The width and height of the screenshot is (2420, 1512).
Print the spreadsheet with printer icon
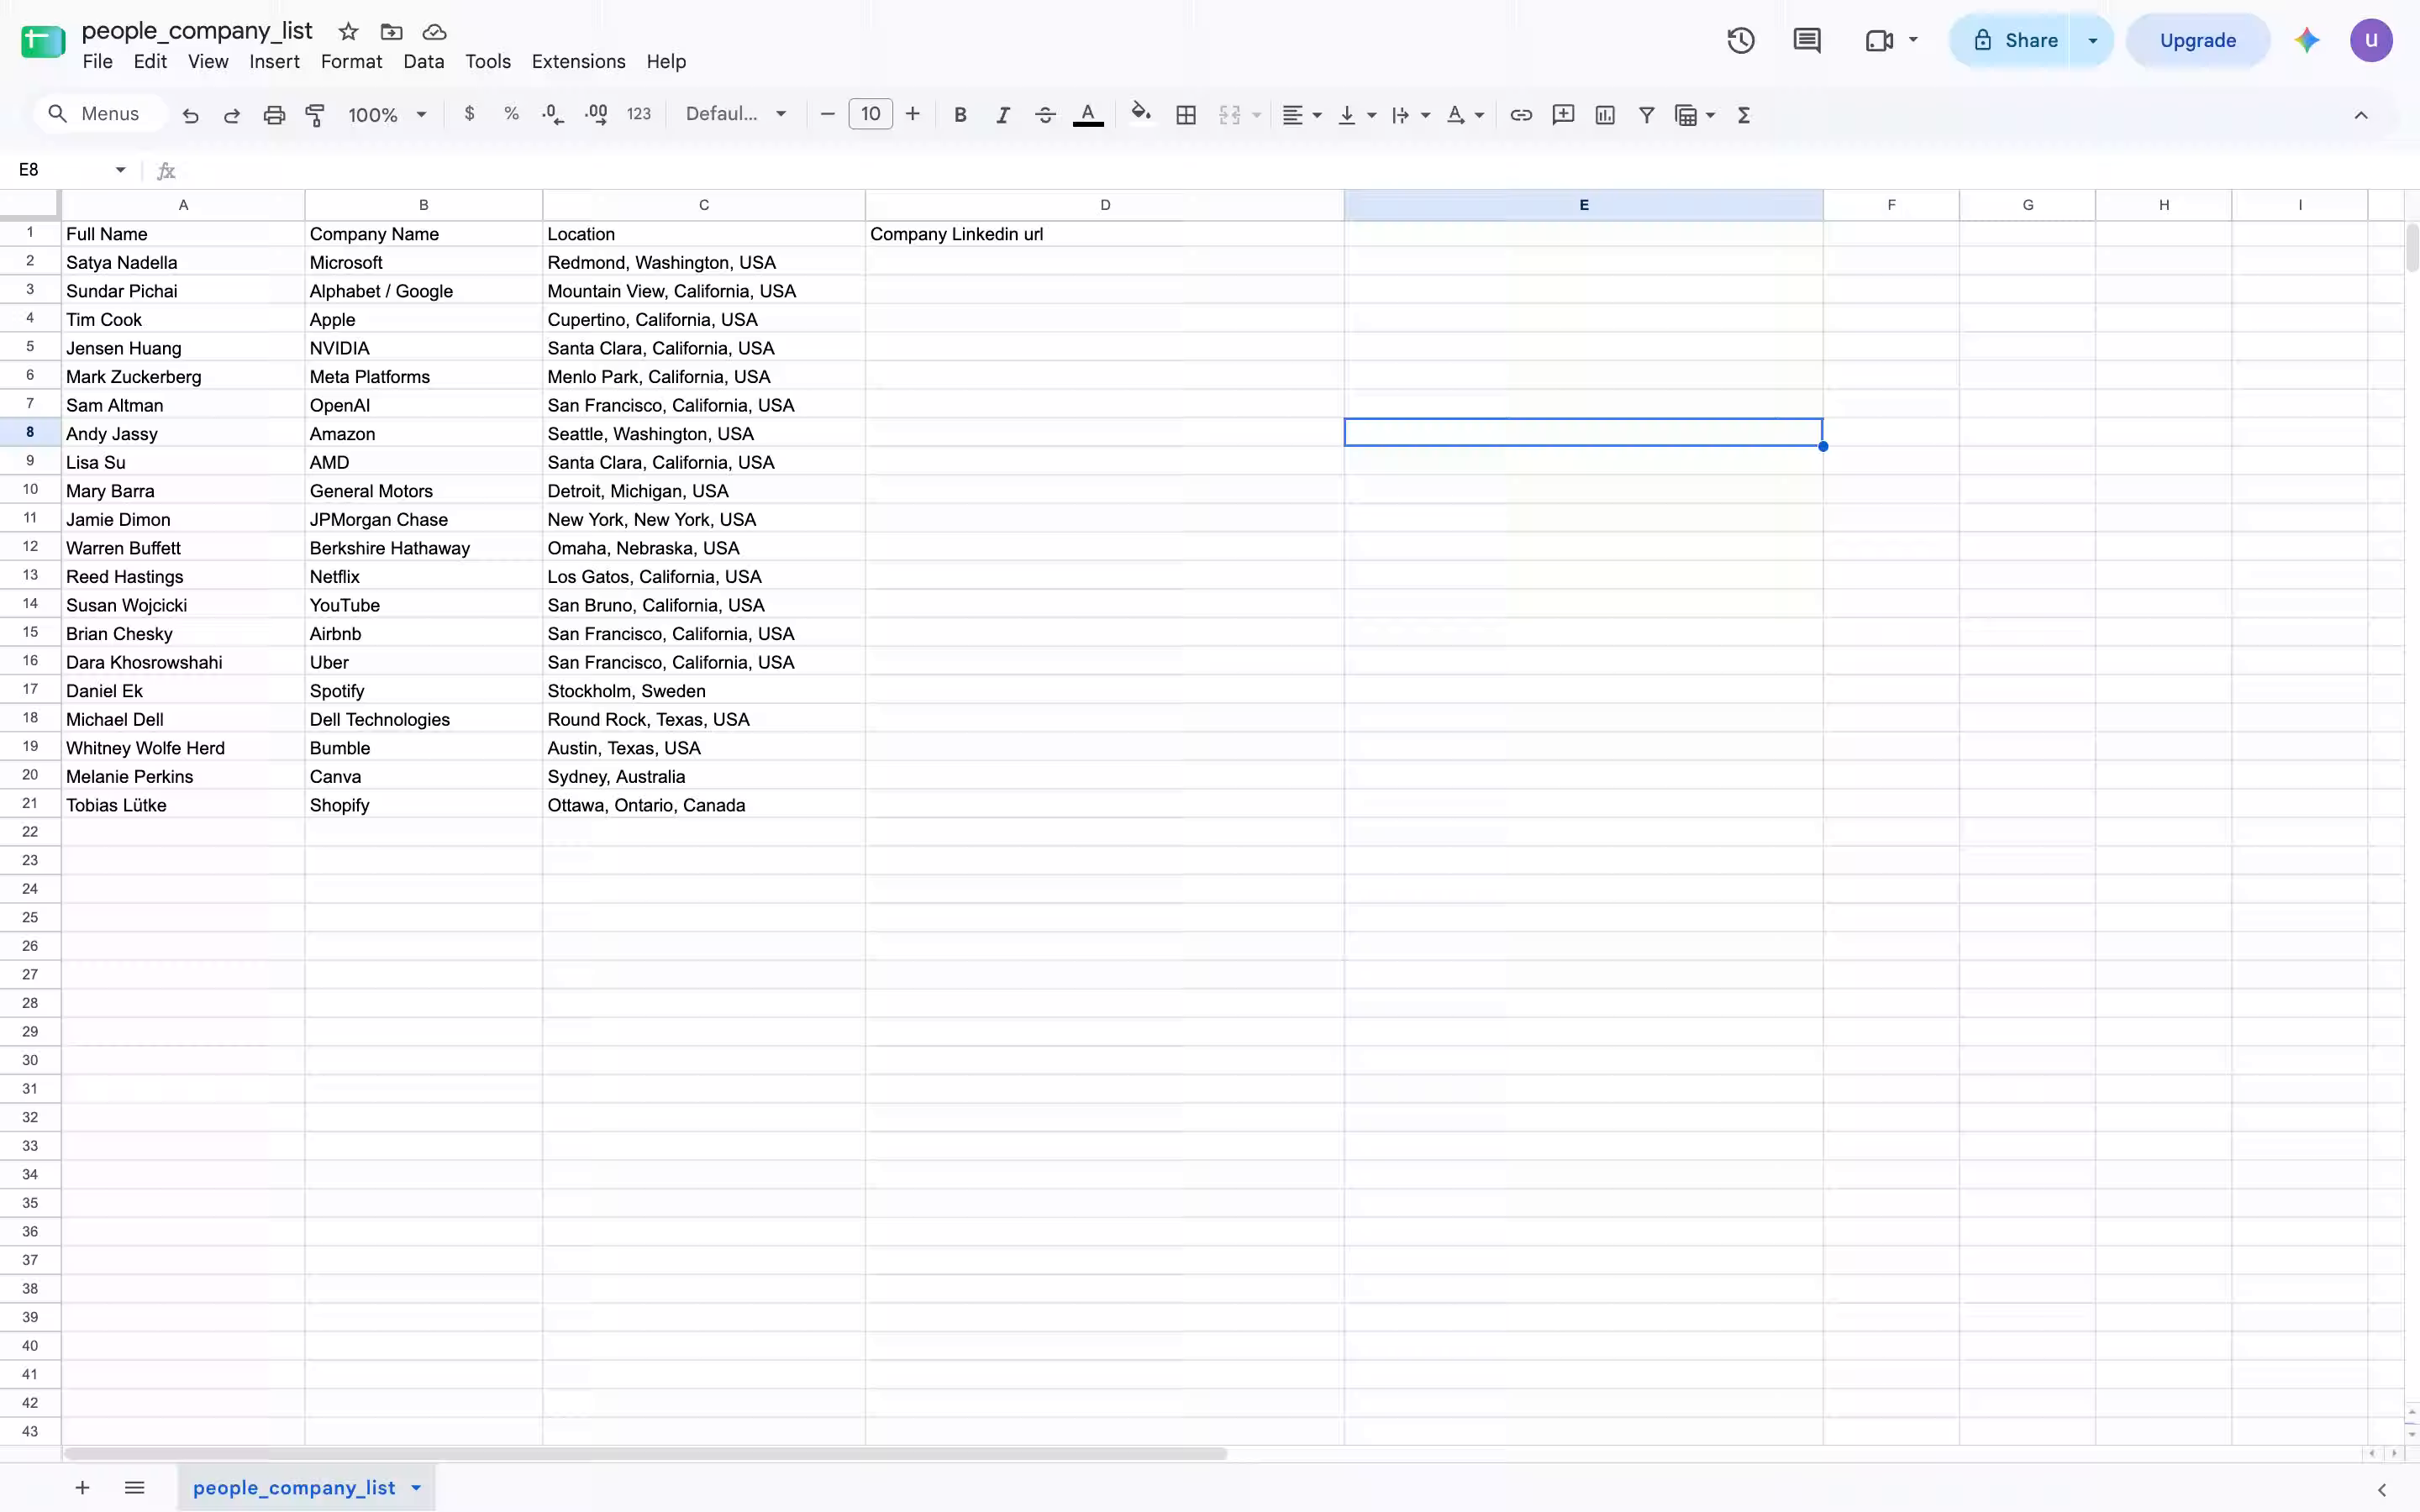coord(274,115)
